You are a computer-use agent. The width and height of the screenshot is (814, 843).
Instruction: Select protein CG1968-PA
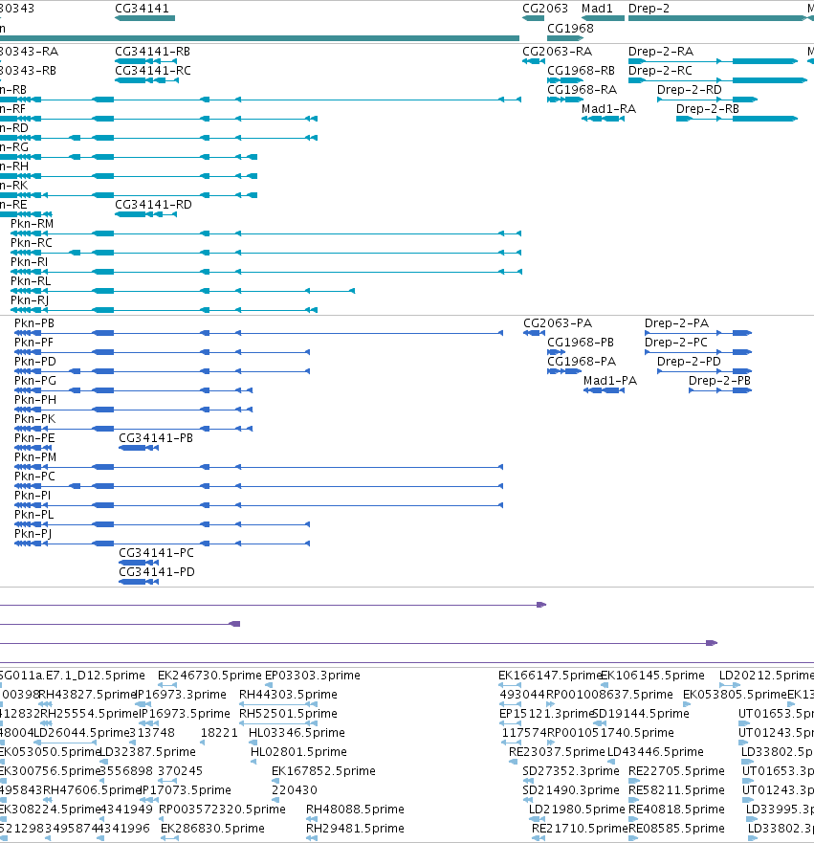tap(582, 362)
